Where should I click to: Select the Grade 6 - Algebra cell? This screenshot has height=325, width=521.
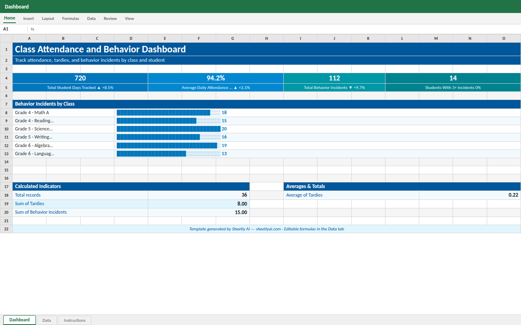[x=63, y=145]
